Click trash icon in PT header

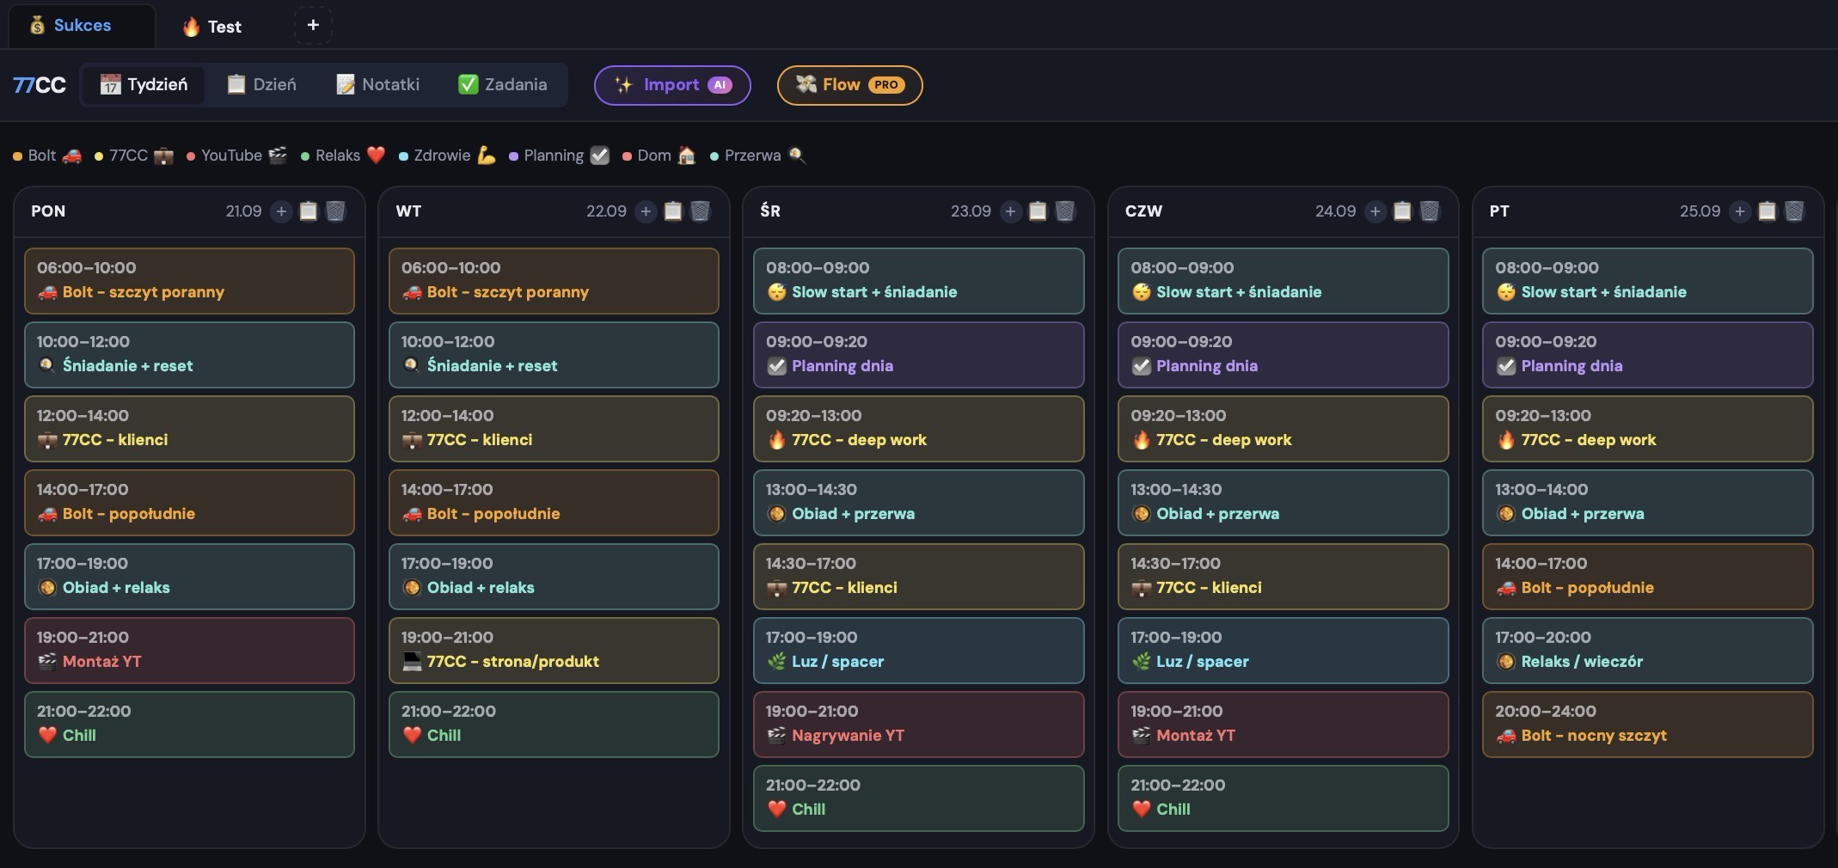1794,211
